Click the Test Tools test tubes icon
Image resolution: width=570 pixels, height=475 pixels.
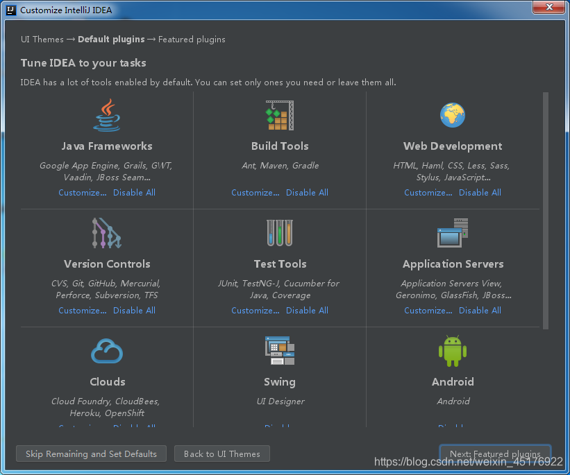pyautogui.click(x=280, y=233)
